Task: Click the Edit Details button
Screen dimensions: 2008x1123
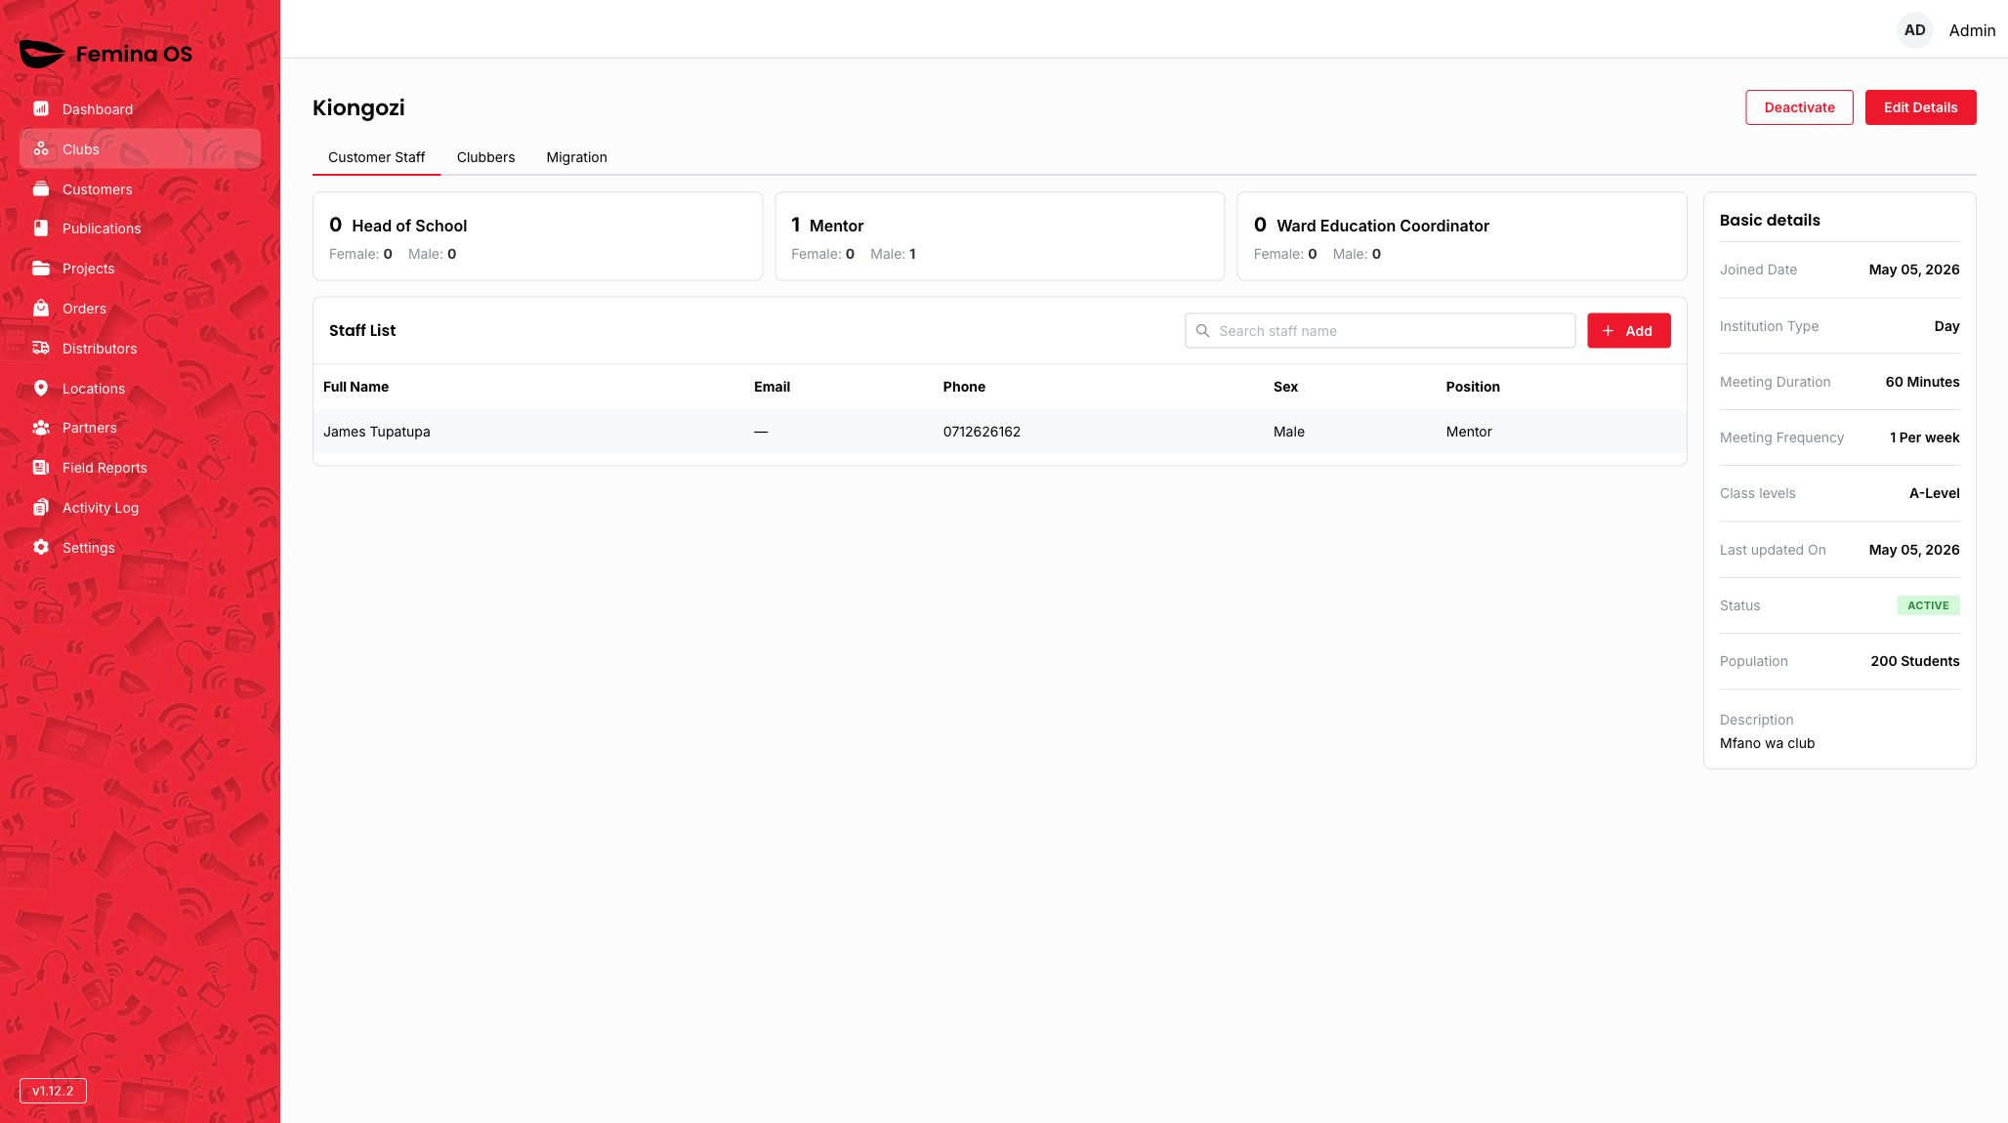Action: [1920, 107]
